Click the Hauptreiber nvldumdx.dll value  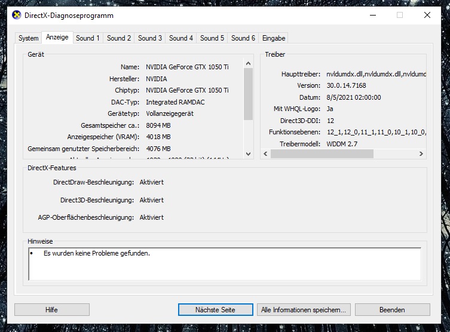376,74
